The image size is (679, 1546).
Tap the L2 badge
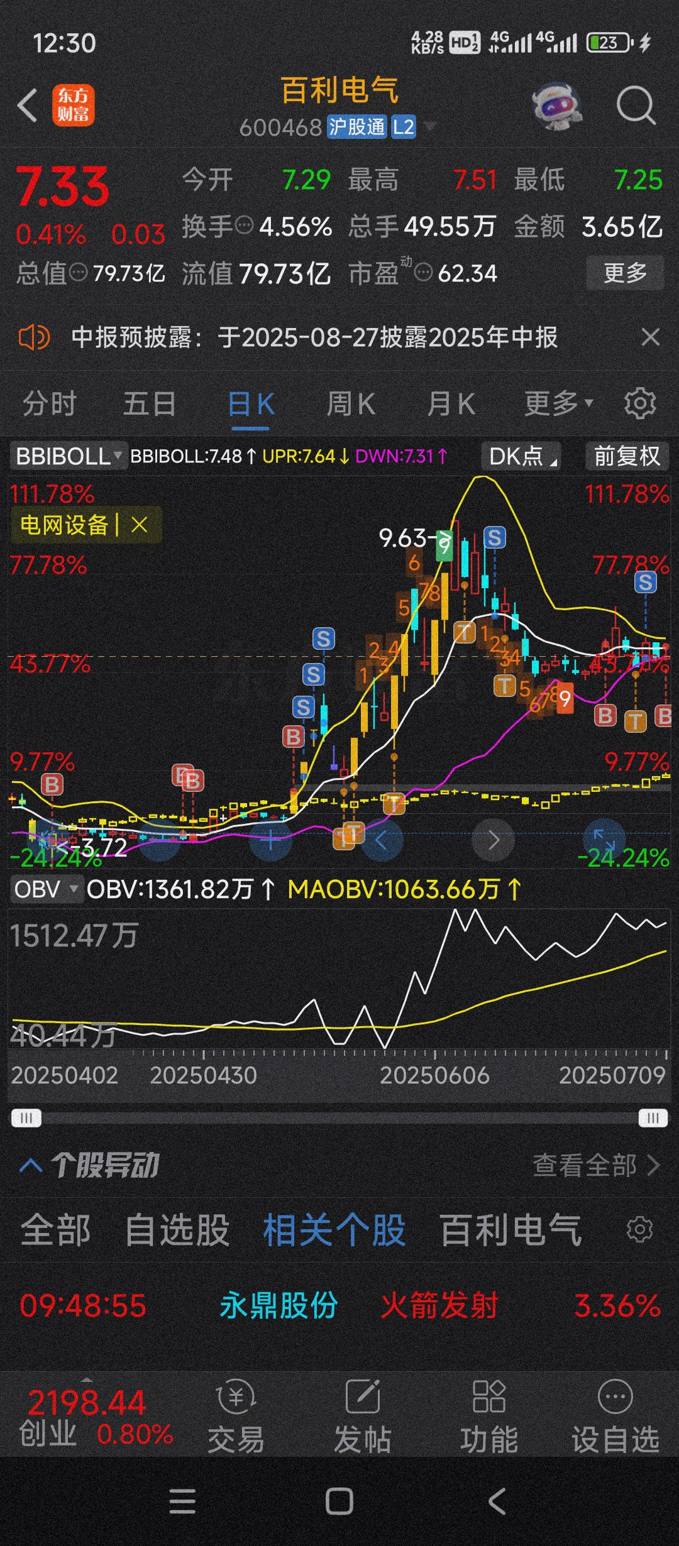[x=403, y=128]
